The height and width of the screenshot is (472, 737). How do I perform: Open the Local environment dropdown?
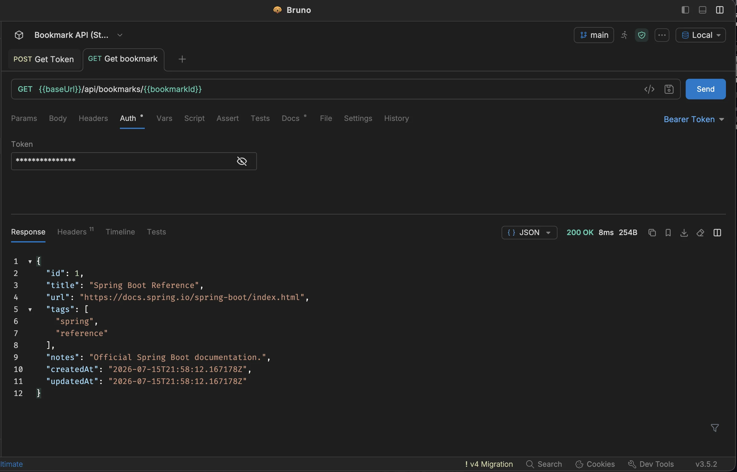pyautogui.click(x=700, y=35)
